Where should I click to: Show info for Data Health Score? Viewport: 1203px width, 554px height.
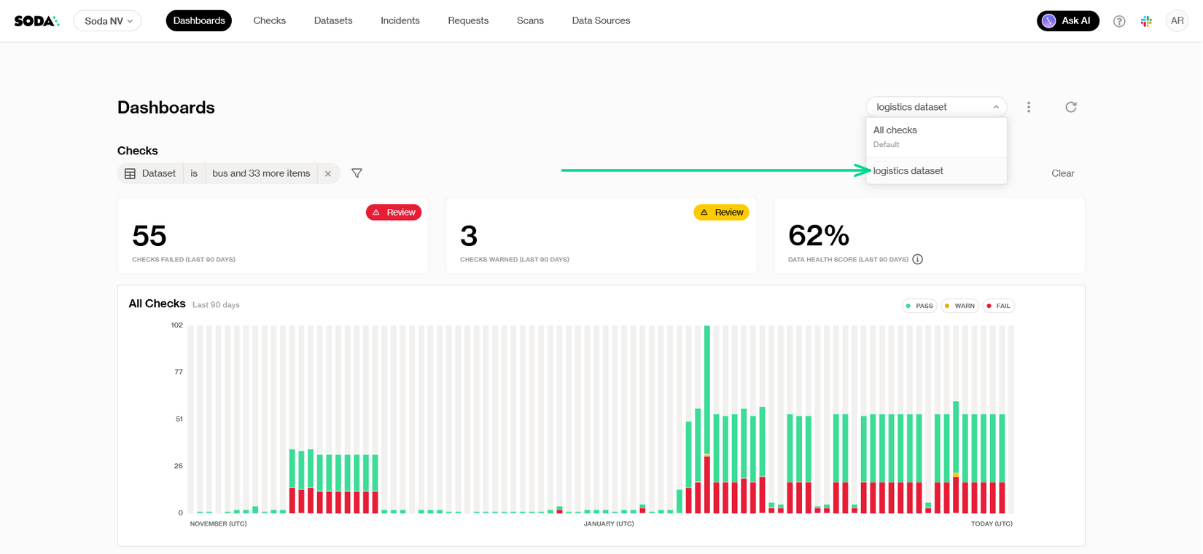click(917, 259)
